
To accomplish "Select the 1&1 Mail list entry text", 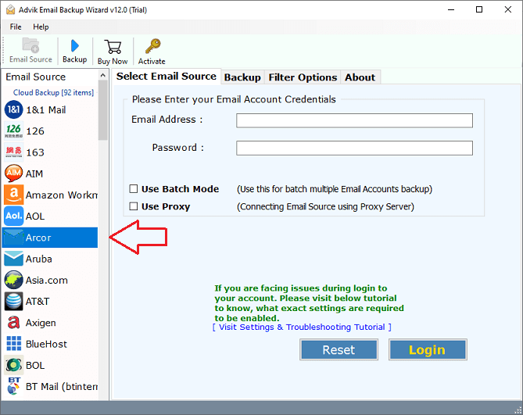I will [x=46, y=110].
